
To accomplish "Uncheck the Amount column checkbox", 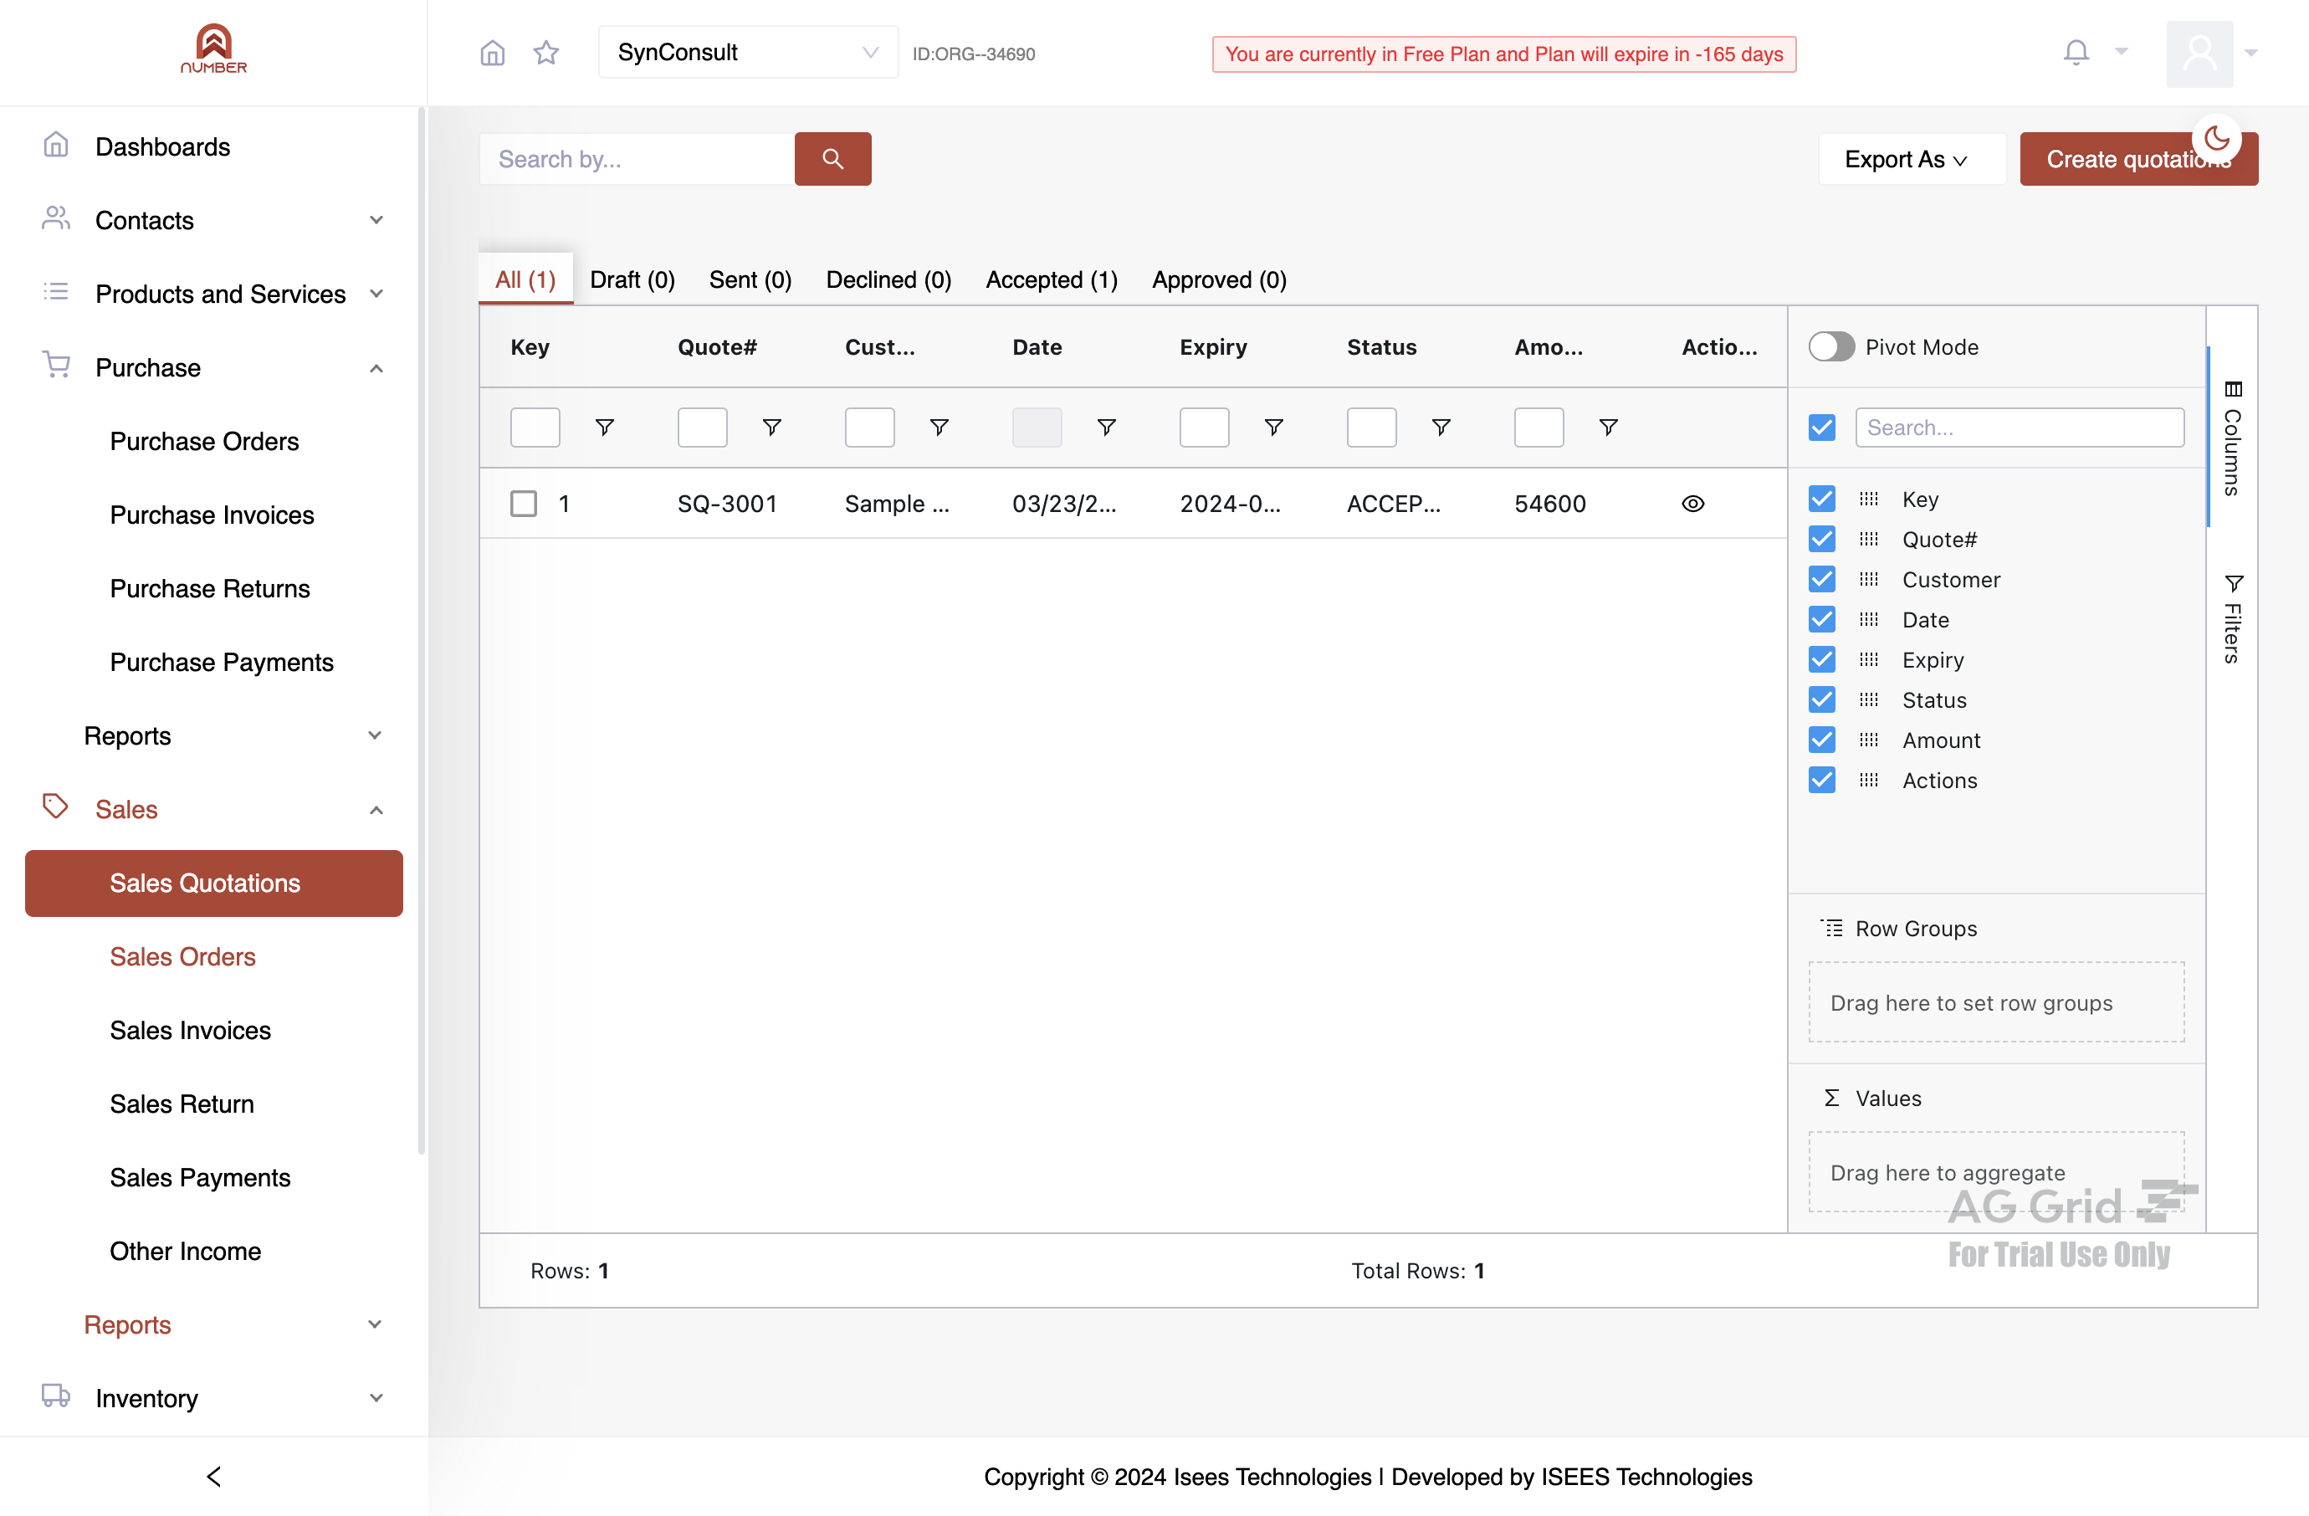I will coord(1821,740).
